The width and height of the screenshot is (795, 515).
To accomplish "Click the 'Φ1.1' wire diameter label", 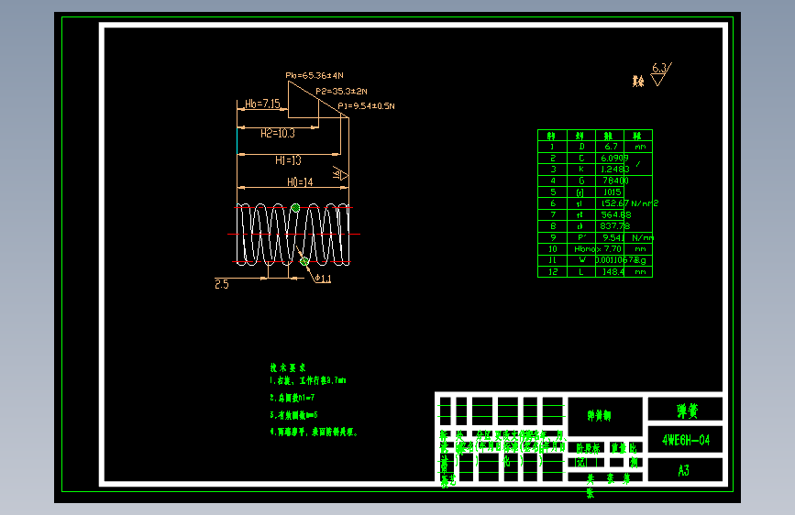I will tap(323, 279).
